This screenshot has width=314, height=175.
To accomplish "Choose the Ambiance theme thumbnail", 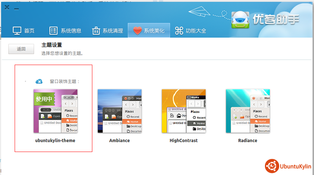I will pos(119,111).
